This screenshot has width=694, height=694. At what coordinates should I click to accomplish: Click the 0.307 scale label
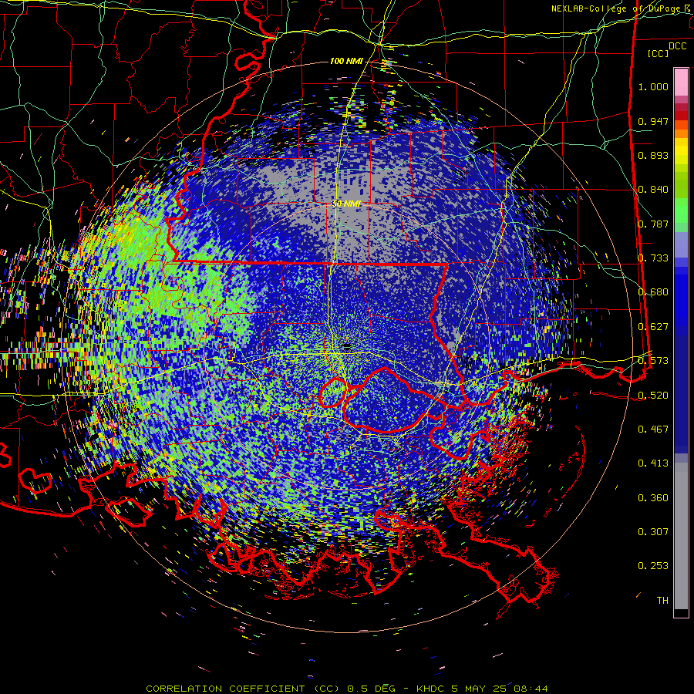[x=653, y=532]
